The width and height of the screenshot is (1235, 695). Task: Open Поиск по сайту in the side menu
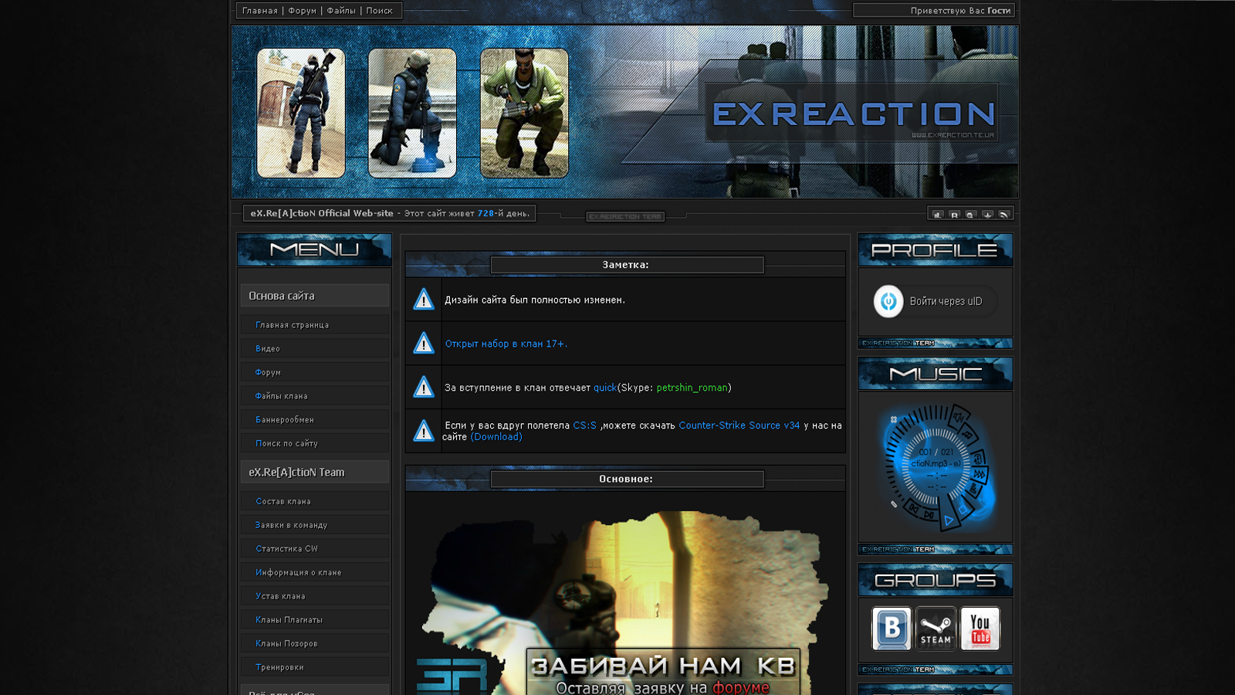coord(315,443)
